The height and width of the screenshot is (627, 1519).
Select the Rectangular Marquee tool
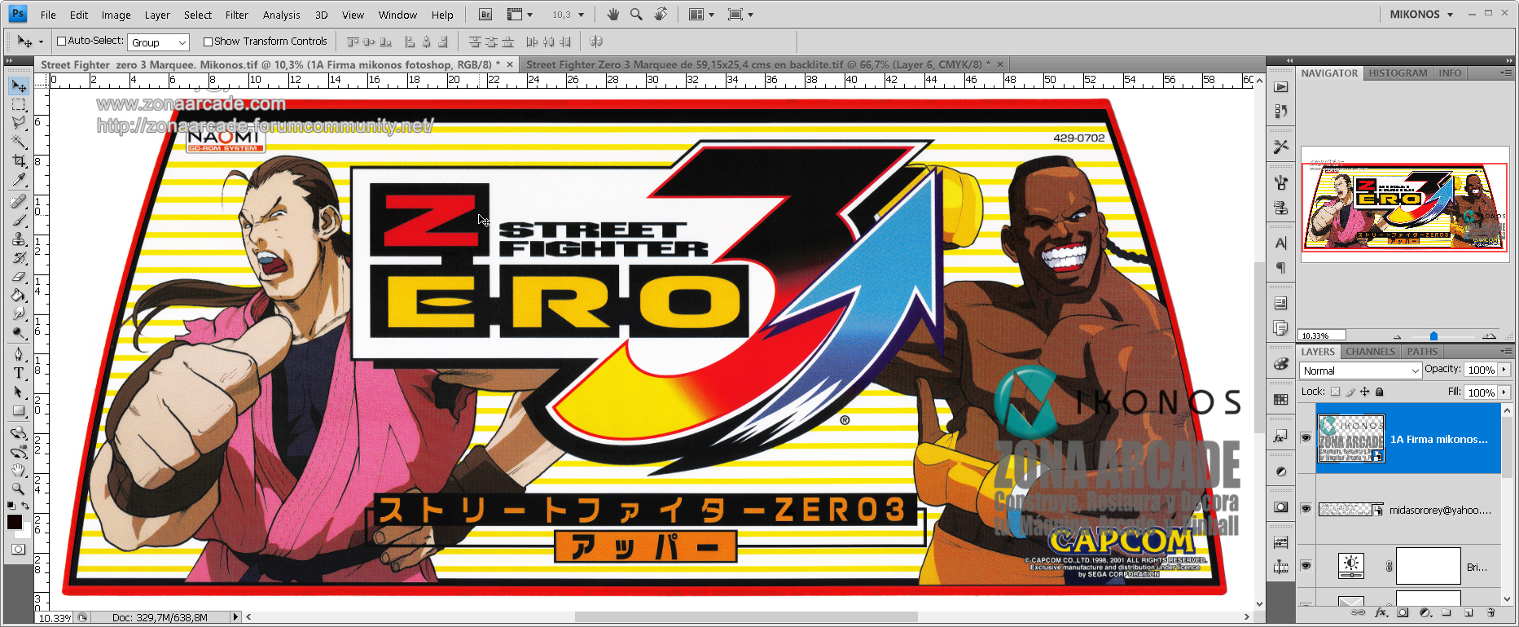pyautogui.click(x=19, y=105)
